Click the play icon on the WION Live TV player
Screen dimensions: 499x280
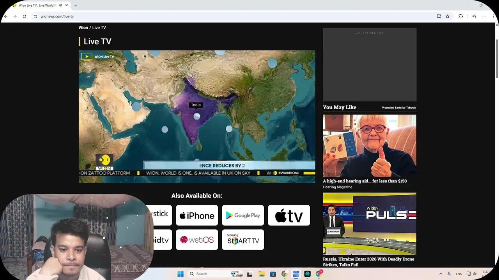(87, 56)
